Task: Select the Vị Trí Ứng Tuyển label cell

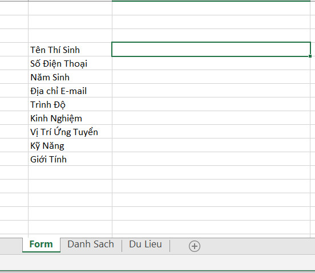Action: (x=70, y=132)
